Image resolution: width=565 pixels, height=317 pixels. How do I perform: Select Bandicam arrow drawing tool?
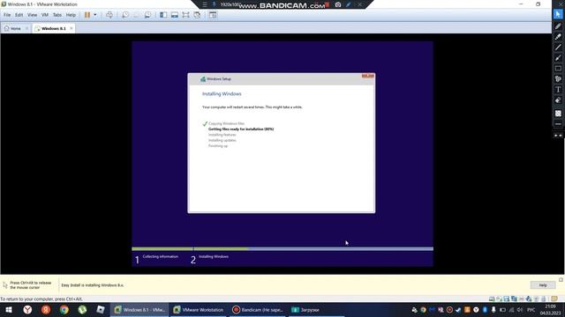click(x=558, y=58)
